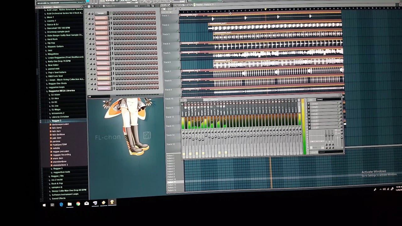Select Pattern 1 in pattern list
Screen dimensions: 402x226
171,155
